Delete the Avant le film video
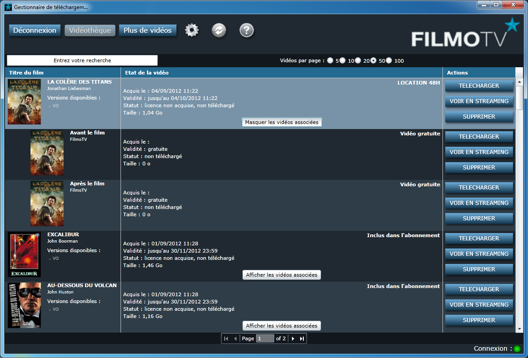 479,168
